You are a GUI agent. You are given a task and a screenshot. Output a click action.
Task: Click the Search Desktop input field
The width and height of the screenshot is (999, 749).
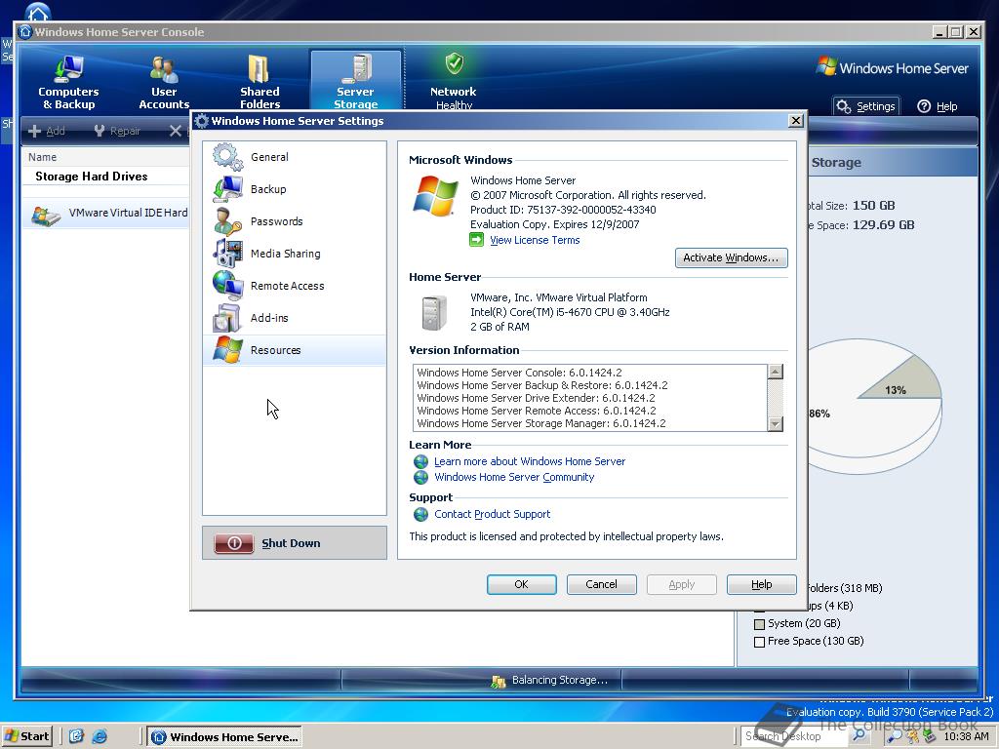coord(793,736)
